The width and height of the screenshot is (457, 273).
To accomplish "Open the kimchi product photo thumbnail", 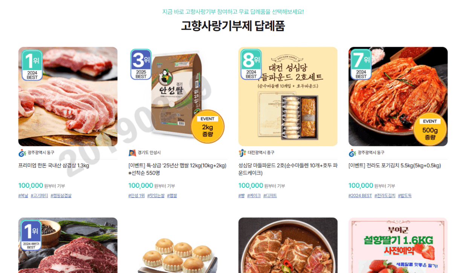I will click(398, 97).
